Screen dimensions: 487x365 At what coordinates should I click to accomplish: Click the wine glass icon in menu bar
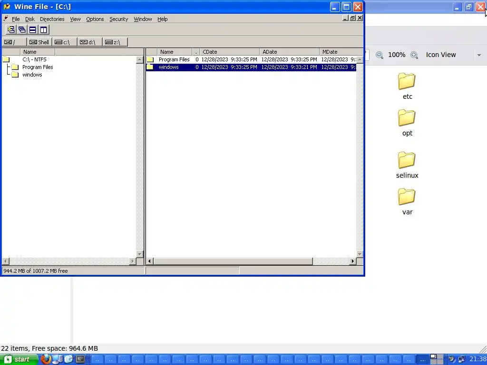(6, 19)
